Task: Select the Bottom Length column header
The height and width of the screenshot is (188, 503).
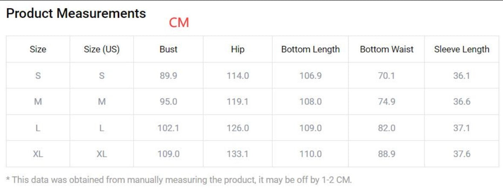Action: coord(310,49)
